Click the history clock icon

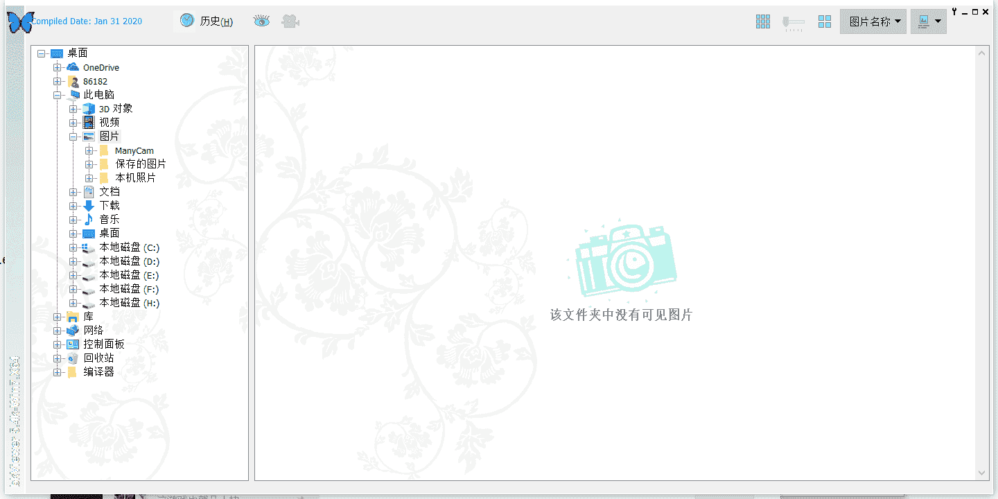click(187, 21)
